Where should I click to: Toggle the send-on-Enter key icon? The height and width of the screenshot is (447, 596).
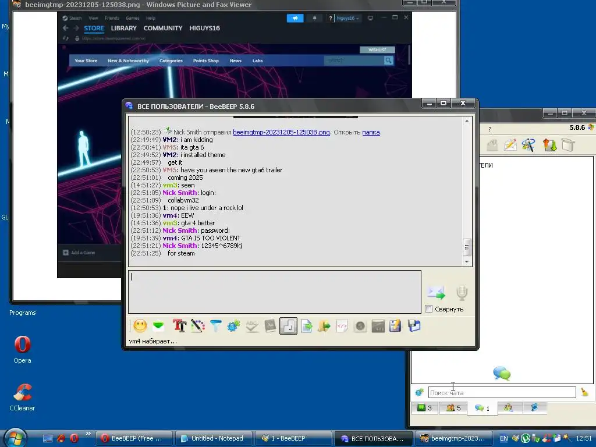288,326
